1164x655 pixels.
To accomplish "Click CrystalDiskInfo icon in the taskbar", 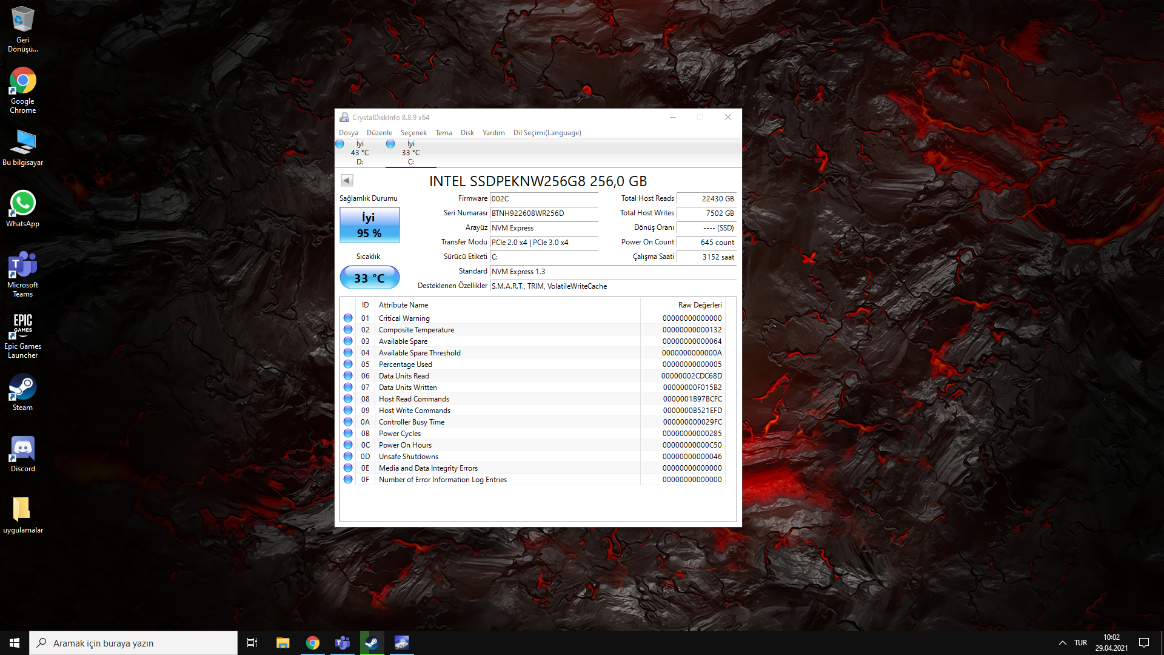I will [401, 643].
